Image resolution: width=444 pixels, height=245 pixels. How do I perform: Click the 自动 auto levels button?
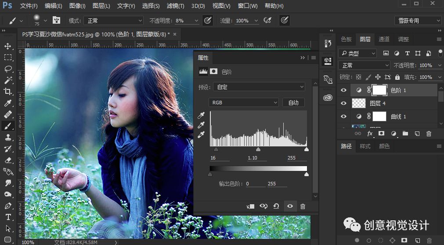pos(293,103)
